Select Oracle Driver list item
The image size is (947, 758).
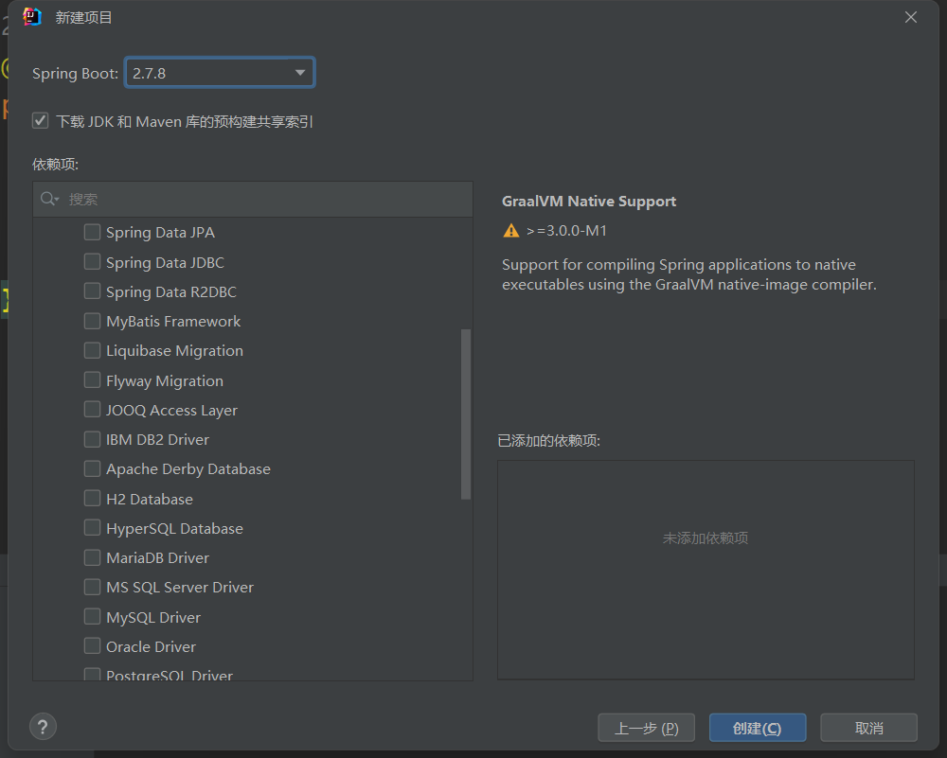coord(151,646)
